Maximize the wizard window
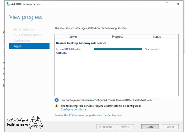The image size is (188, 134). click(x=167, y=4)
